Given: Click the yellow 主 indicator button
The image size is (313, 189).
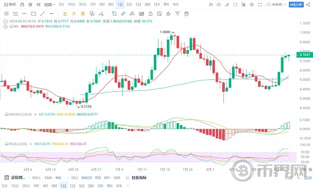Looking at the screenshot, I should coord(65,14).
